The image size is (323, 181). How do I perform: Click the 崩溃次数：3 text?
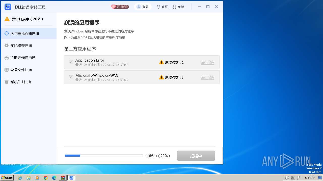click(x=174, y=77)
